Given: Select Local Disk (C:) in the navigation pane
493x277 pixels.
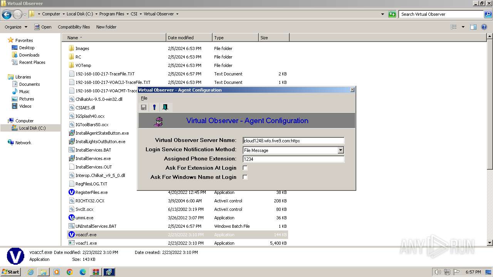Looking at the screenshot, I should pyautogui.click(x=32, y=128).
